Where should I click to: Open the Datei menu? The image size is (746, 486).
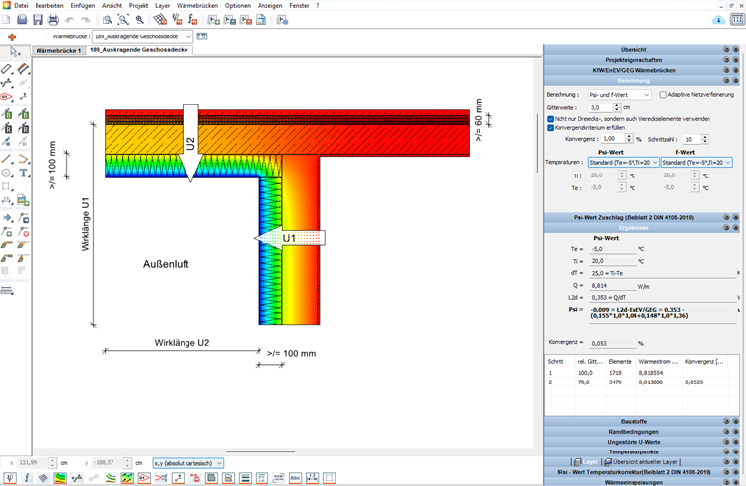tap(21, 6)
